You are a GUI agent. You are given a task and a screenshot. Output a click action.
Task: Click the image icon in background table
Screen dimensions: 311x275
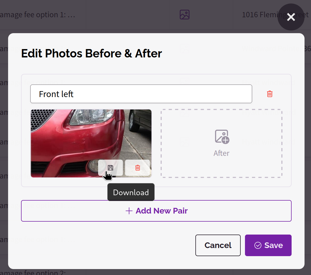184,15
